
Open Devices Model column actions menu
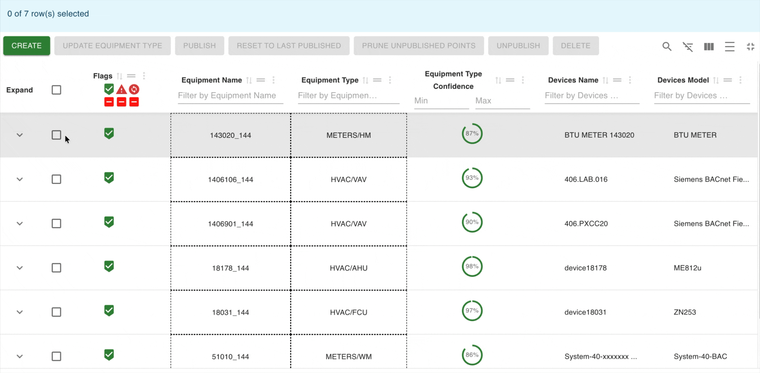click(x=740, y=80)
